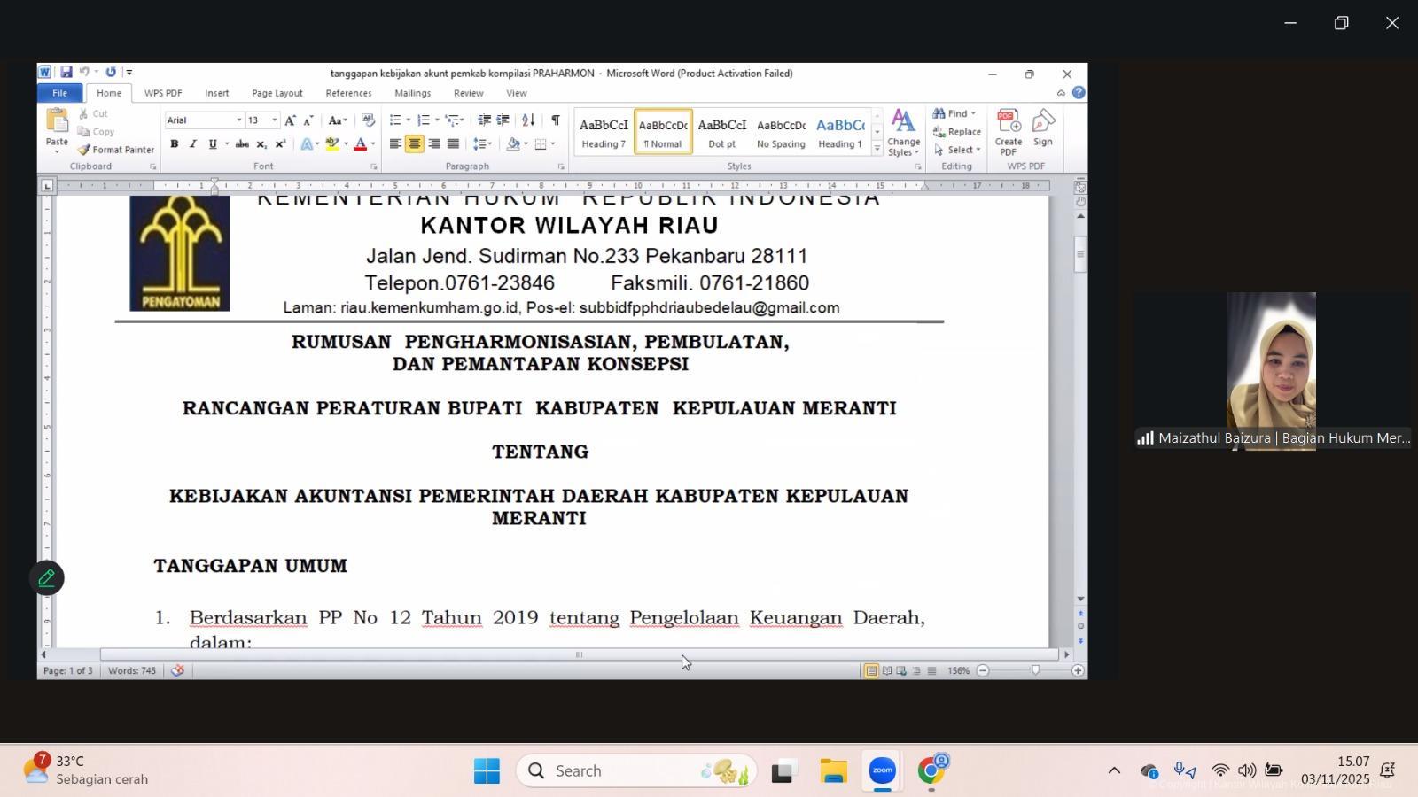Select the annotation pencil on the slide overlay
The width and height of the screenshot is (1418, 797).
(x=46, y=577)
